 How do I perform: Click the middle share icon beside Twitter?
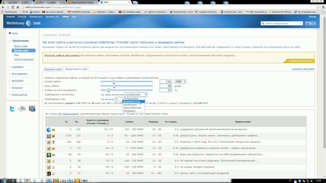[22, 108]
